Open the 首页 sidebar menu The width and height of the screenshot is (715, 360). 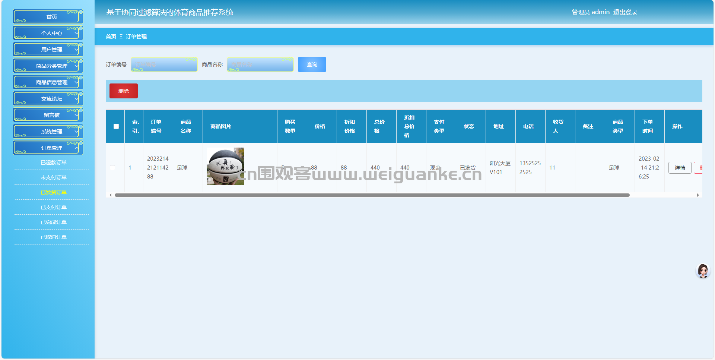pyautogui.click(x=48, y=17)
